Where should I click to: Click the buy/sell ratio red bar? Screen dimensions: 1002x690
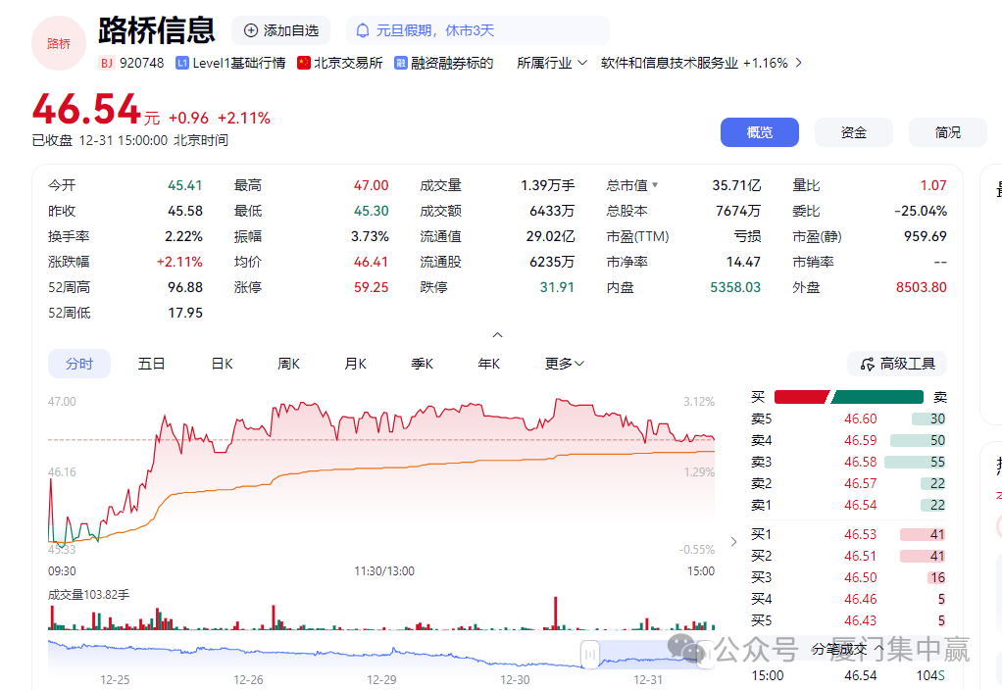tap(801, 397)
